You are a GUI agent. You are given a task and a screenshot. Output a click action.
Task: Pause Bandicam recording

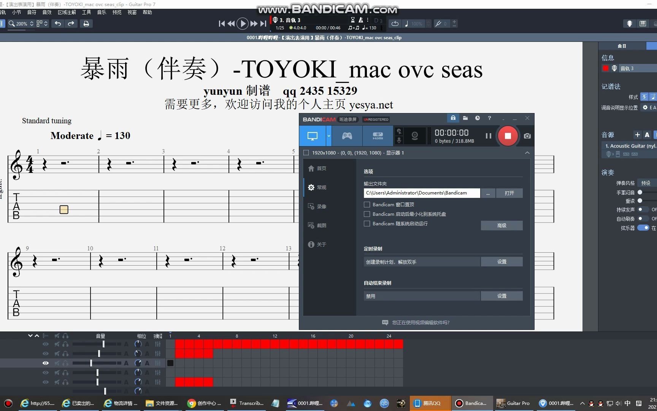click(489, 136)
